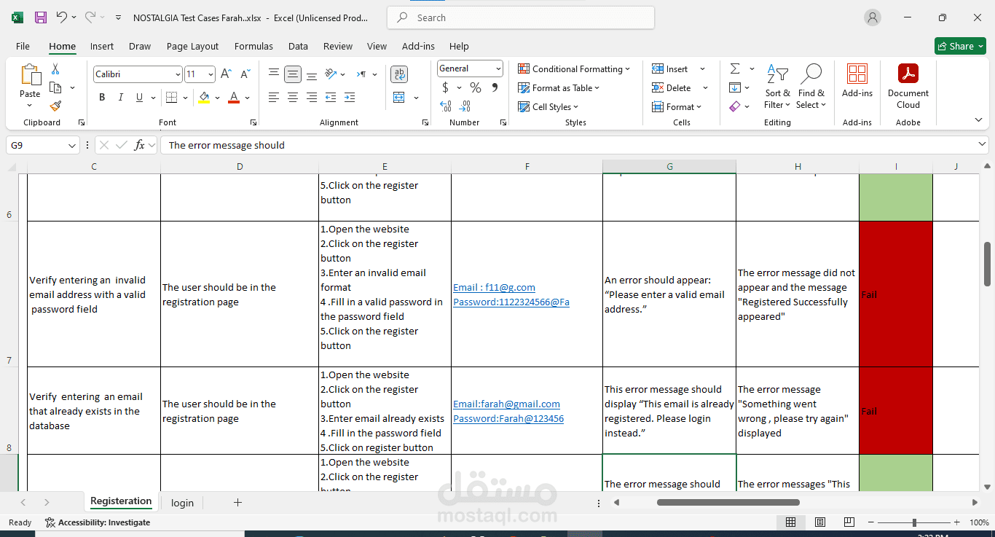Image resolution: width=995 pixels, height=537 pixels.
Task: Click the Insert Function fx icon
Action: (x=139, y=145)
